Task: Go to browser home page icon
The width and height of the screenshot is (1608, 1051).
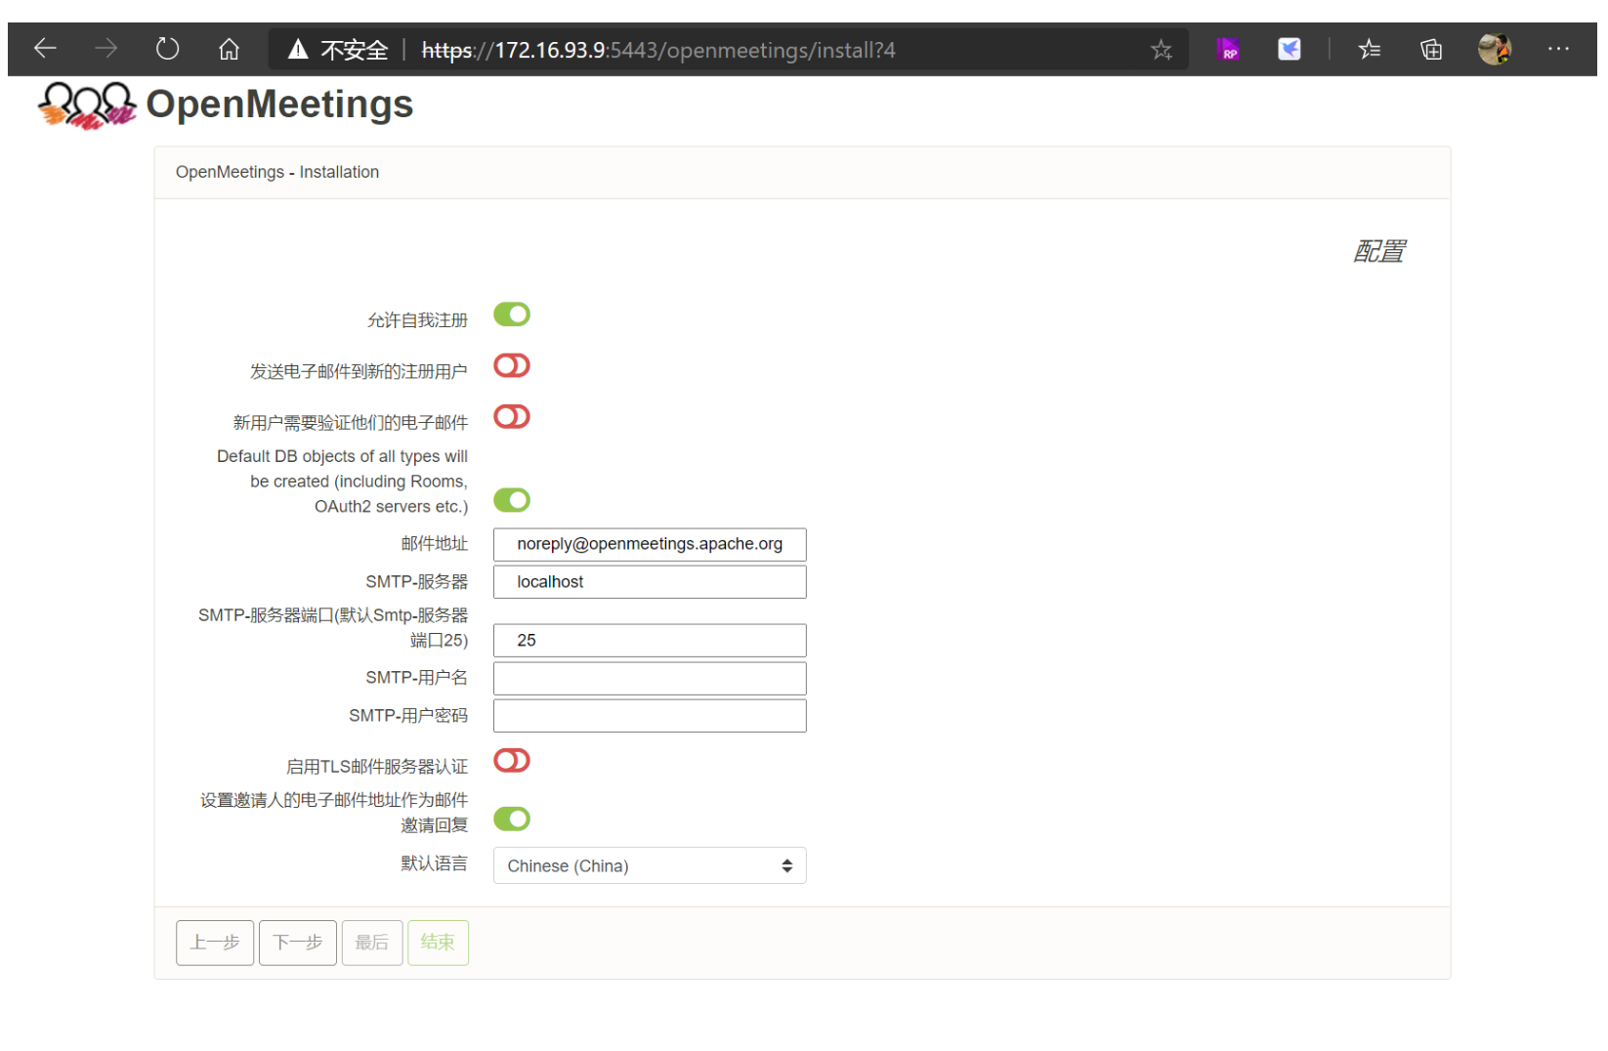Action: [229, 49]
